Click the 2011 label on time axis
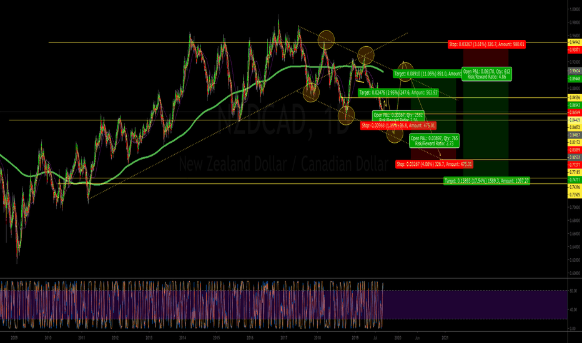 [82, 338]
